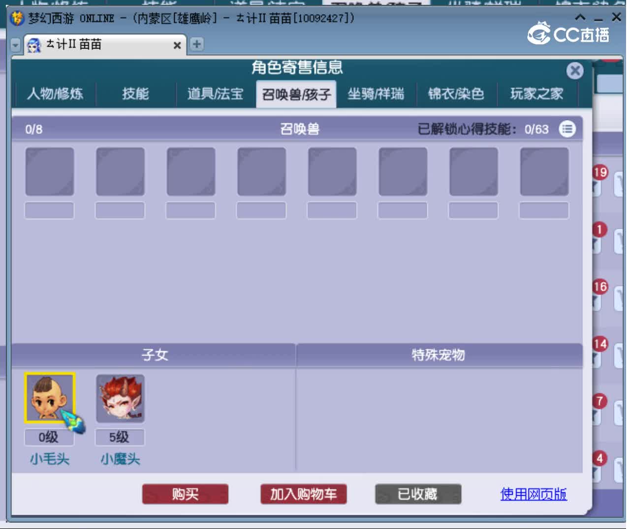Switch to the 道具/法宝 tab
Screen dimensions: 630x529
click(x=216, y=93)
